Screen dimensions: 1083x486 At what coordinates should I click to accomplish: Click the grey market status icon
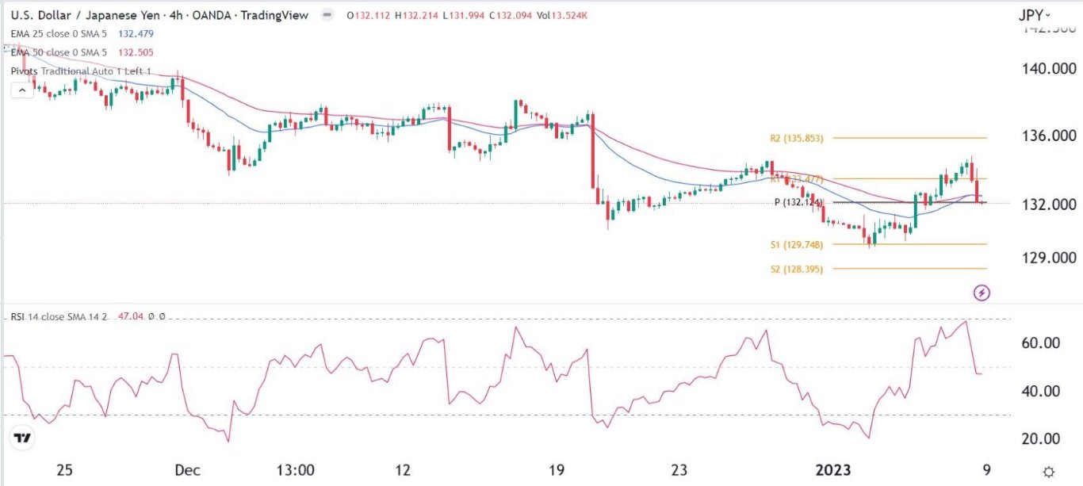pos(327,16)
